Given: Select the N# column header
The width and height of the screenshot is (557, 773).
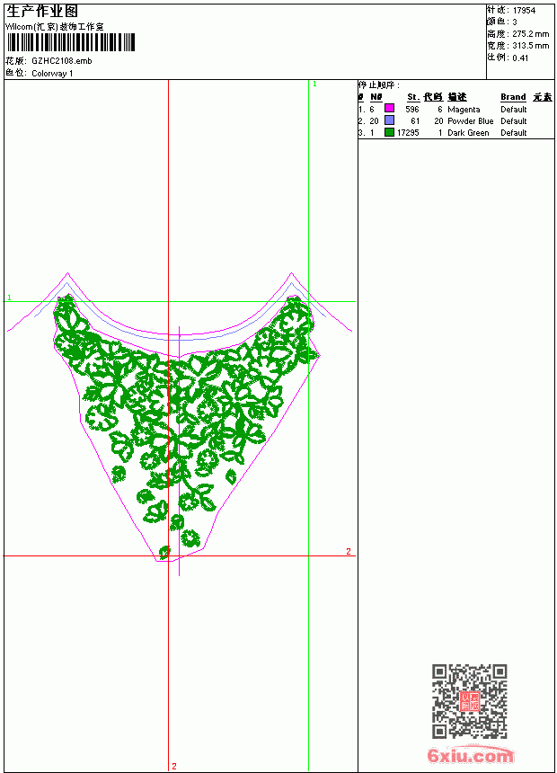Looking at the screenshot, I should [x=376, y=97].
